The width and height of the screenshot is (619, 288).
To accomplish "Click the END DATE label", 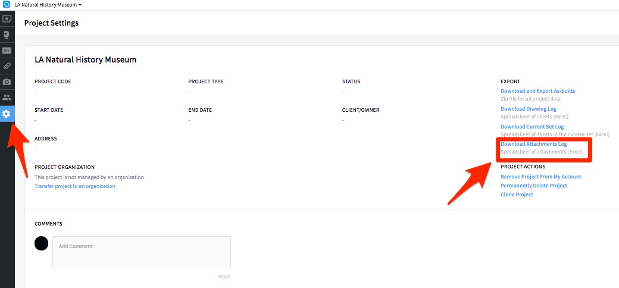I will pos(201,110).
